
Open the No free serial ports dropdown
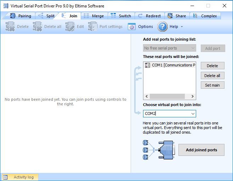coord(169,48)
